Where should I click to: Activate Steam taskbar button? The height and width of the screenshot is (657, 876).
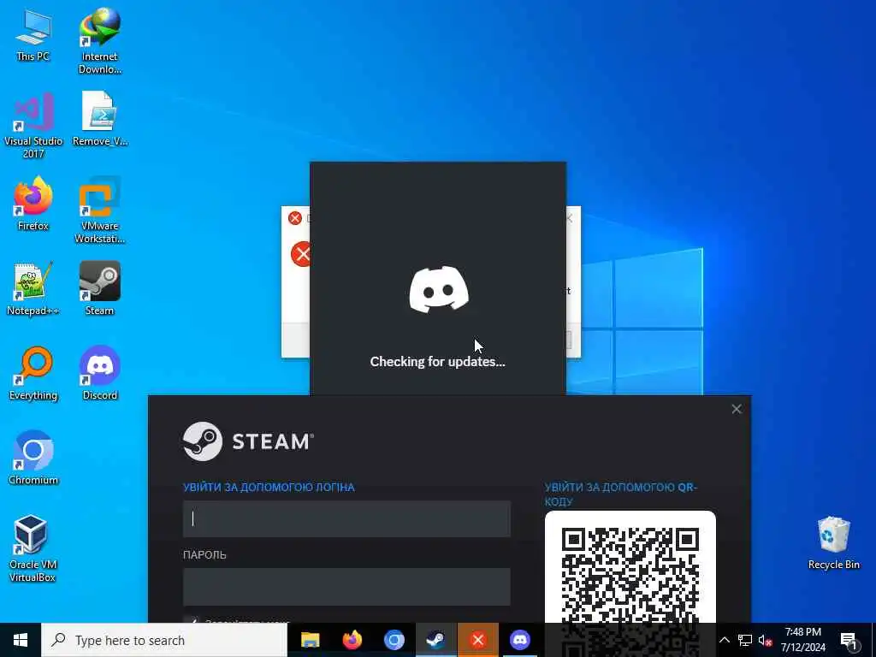pos(435,640)
